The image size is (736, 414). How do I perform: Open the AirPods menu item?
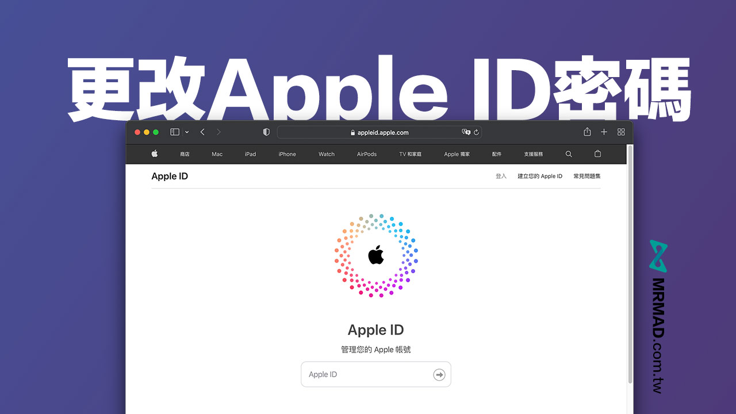click(367, 154)
